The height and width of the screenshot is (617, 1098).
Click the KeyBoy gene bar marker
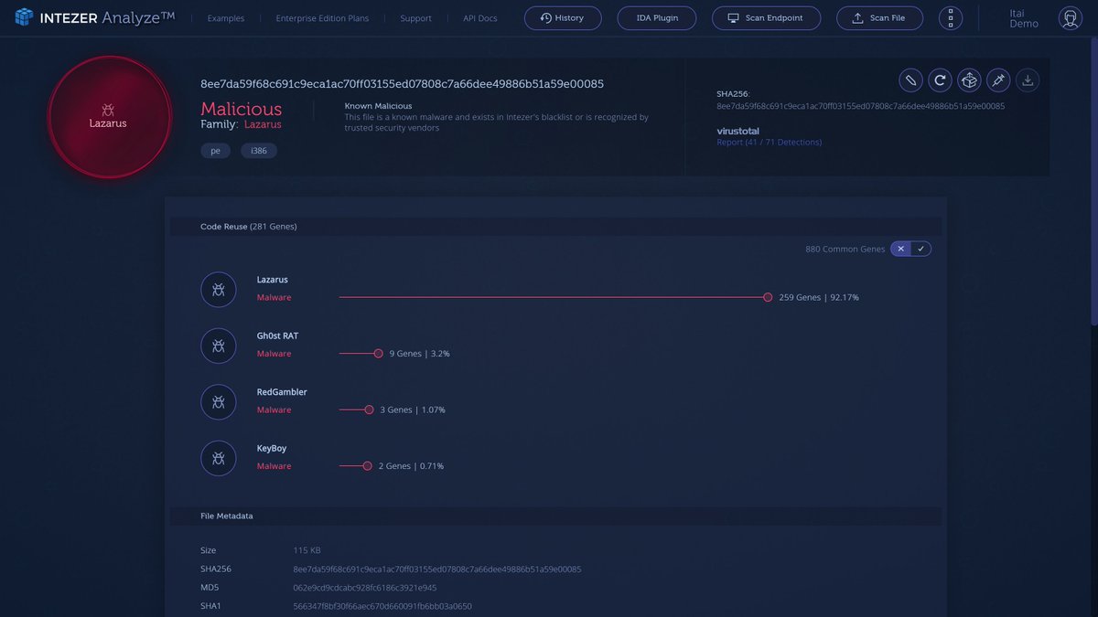point(367,466)
